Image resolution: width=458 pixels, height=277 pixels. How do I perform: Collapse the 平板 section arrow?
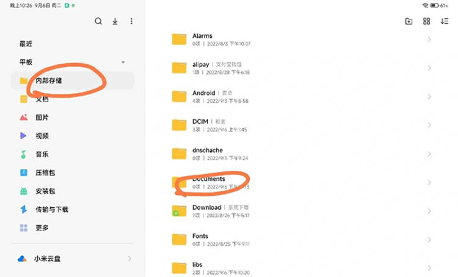coord(123,62)
